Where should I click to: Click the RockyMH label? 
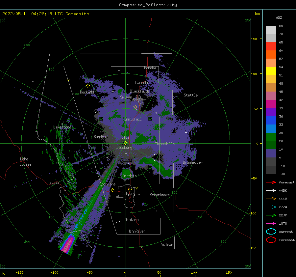(87, 92)
